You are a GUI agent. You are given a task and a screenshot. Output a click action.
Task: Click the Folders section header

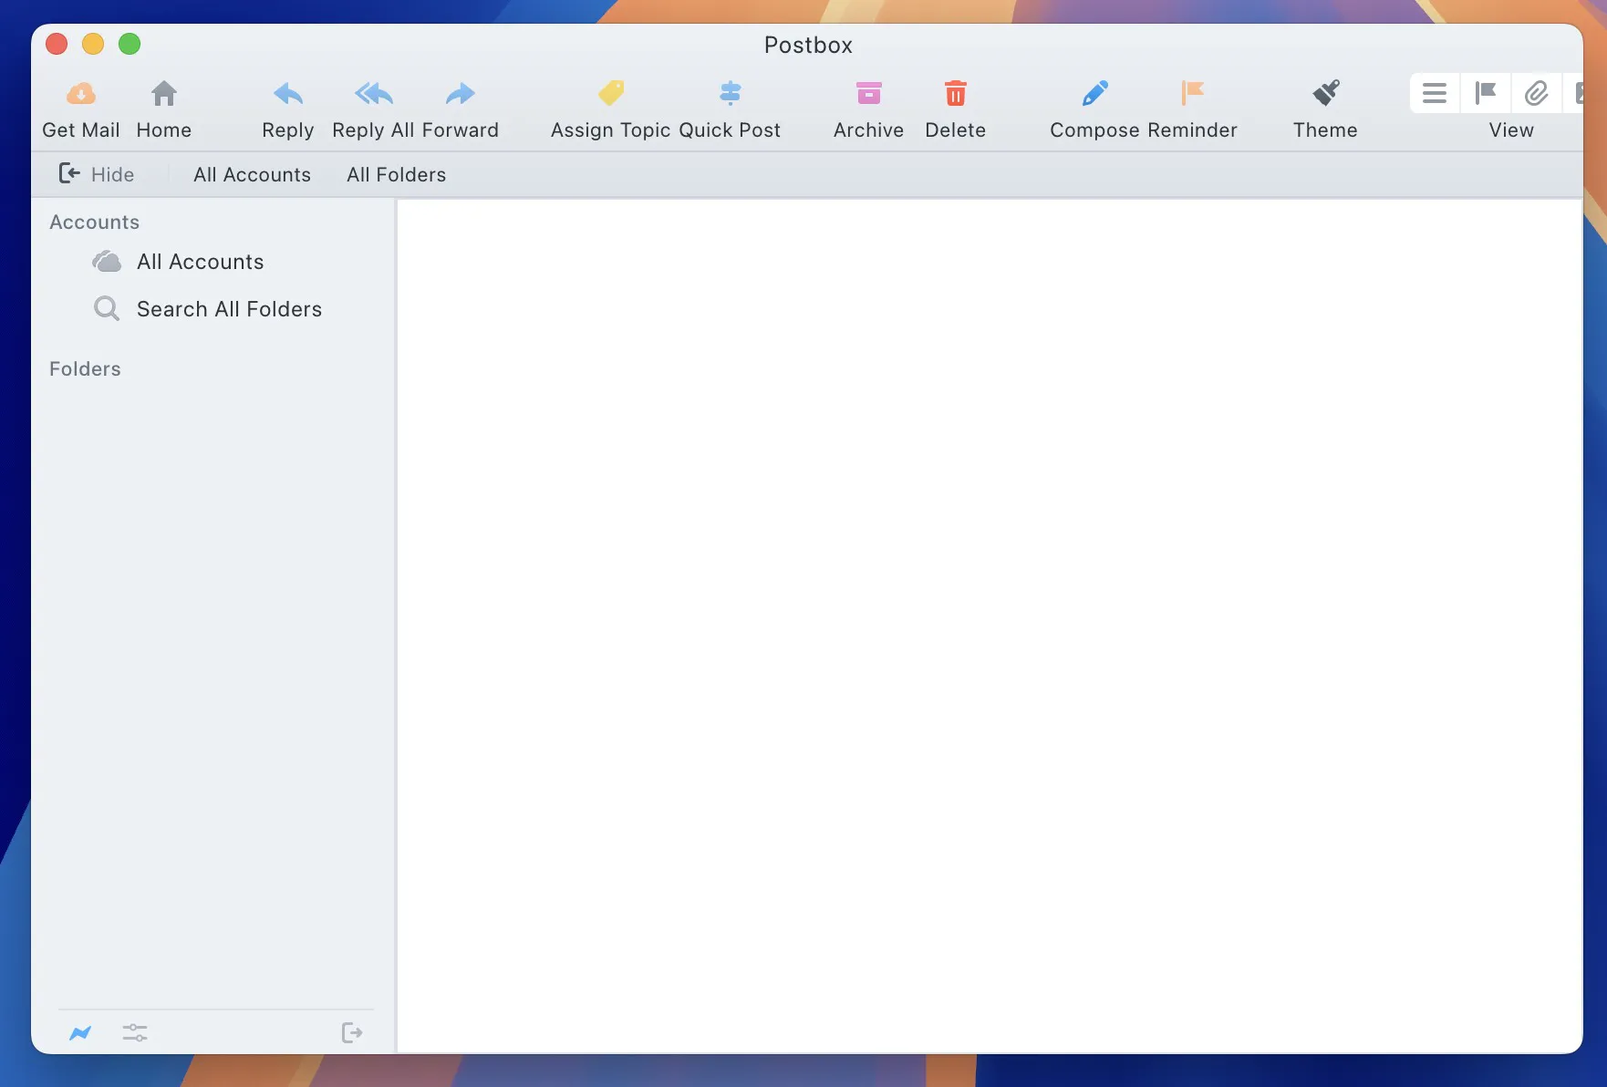coord(85,368)
